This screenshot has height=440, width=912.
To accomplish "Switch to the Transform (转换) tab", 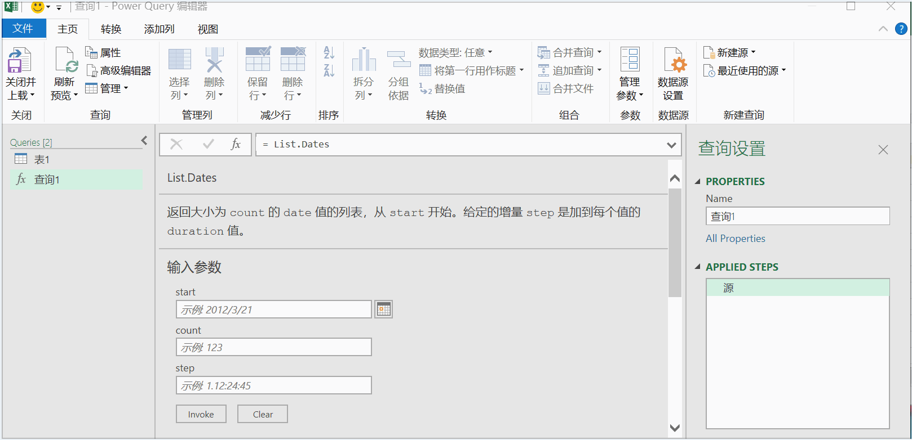I will pos(111,29).
